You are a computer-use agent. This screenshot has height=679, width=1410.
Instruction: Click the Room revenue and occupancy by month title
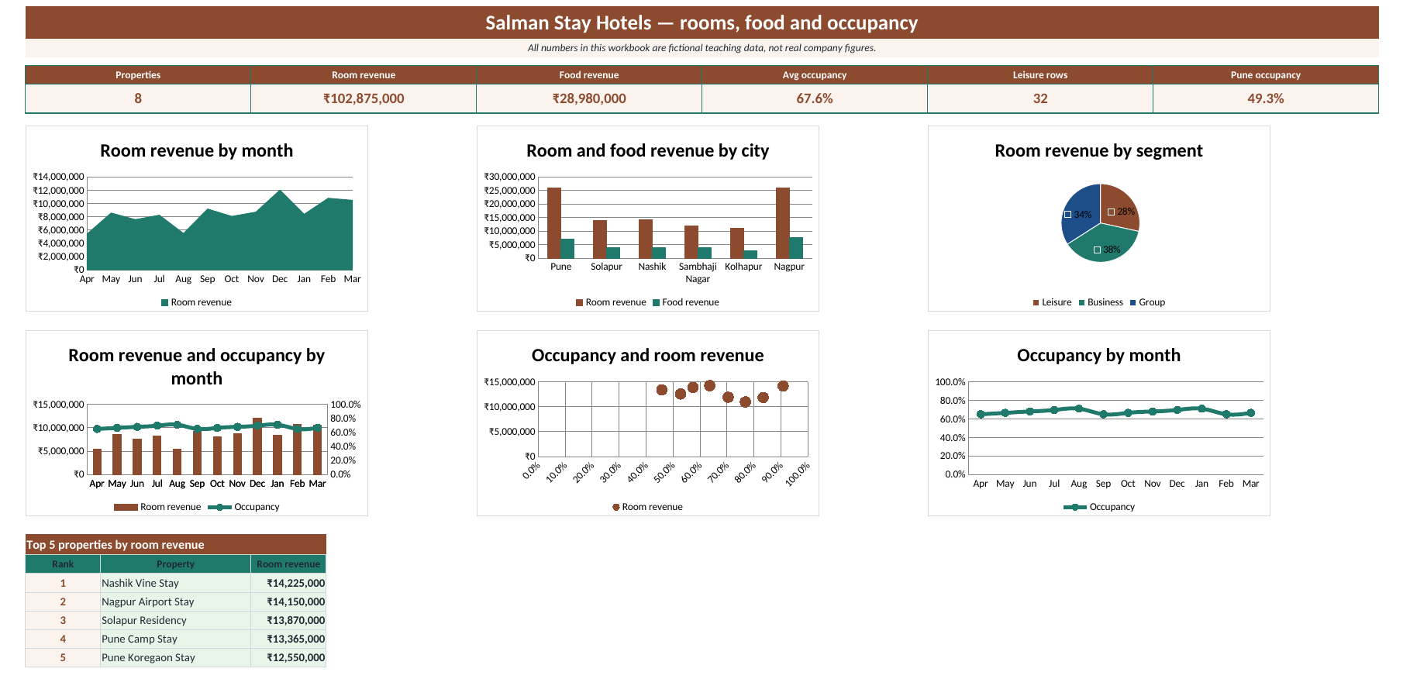point(197,367)
